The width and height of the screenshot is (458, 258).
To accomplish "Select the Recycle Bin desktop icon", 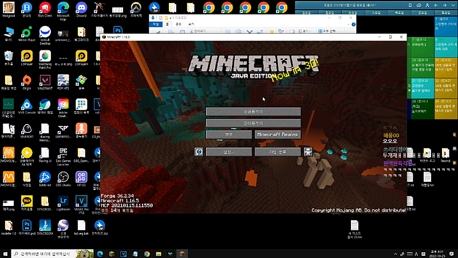I will [9, 58].
